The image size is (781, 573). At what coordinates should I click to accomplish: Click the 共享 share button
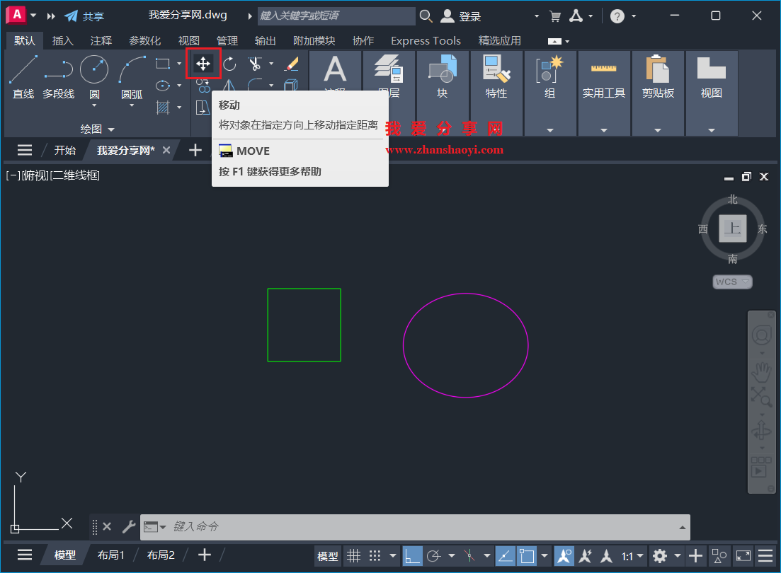pyautogui.click(x=84, y=16)
